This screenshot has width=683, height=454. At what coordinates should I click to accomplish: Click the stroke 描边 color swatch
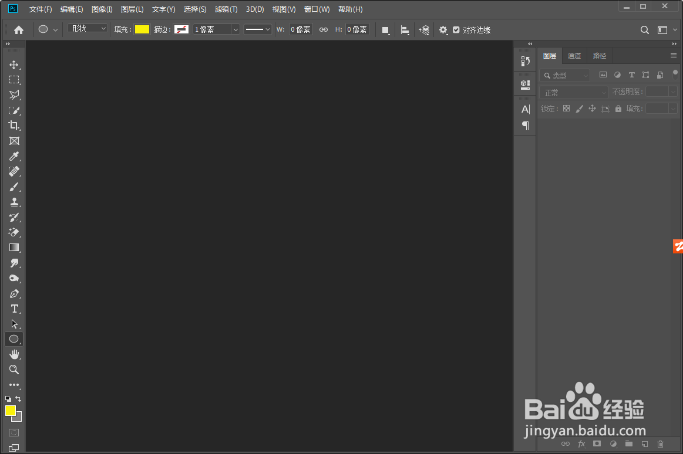coord(181,29)
